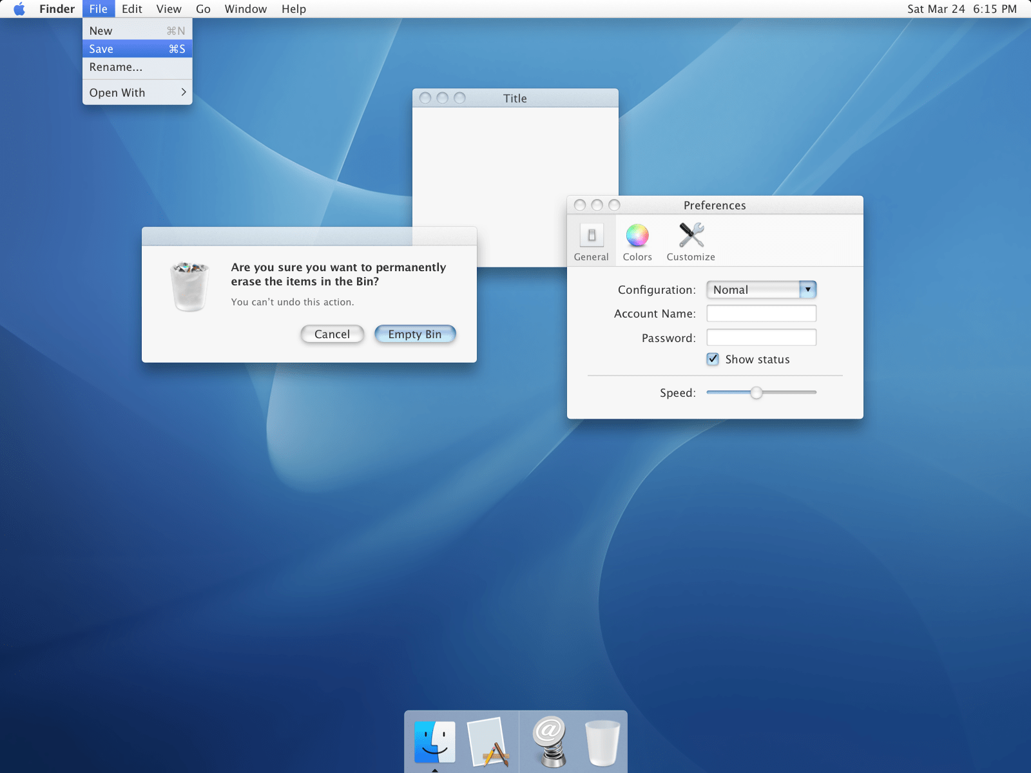Choose Save from the File menu
Viewport: 1031px width, 773px height.
click(x=137, y=49)
